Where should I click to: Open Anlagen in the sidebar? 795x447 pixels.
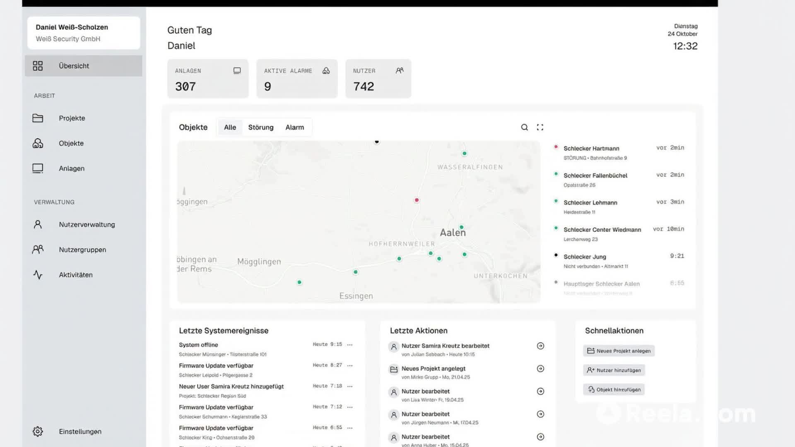pyautogui.click(x=71, y=168)
